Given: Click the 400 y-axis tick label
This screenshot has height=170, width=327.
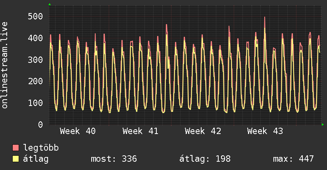Looking at the screenshot, I should coord(35,38).
